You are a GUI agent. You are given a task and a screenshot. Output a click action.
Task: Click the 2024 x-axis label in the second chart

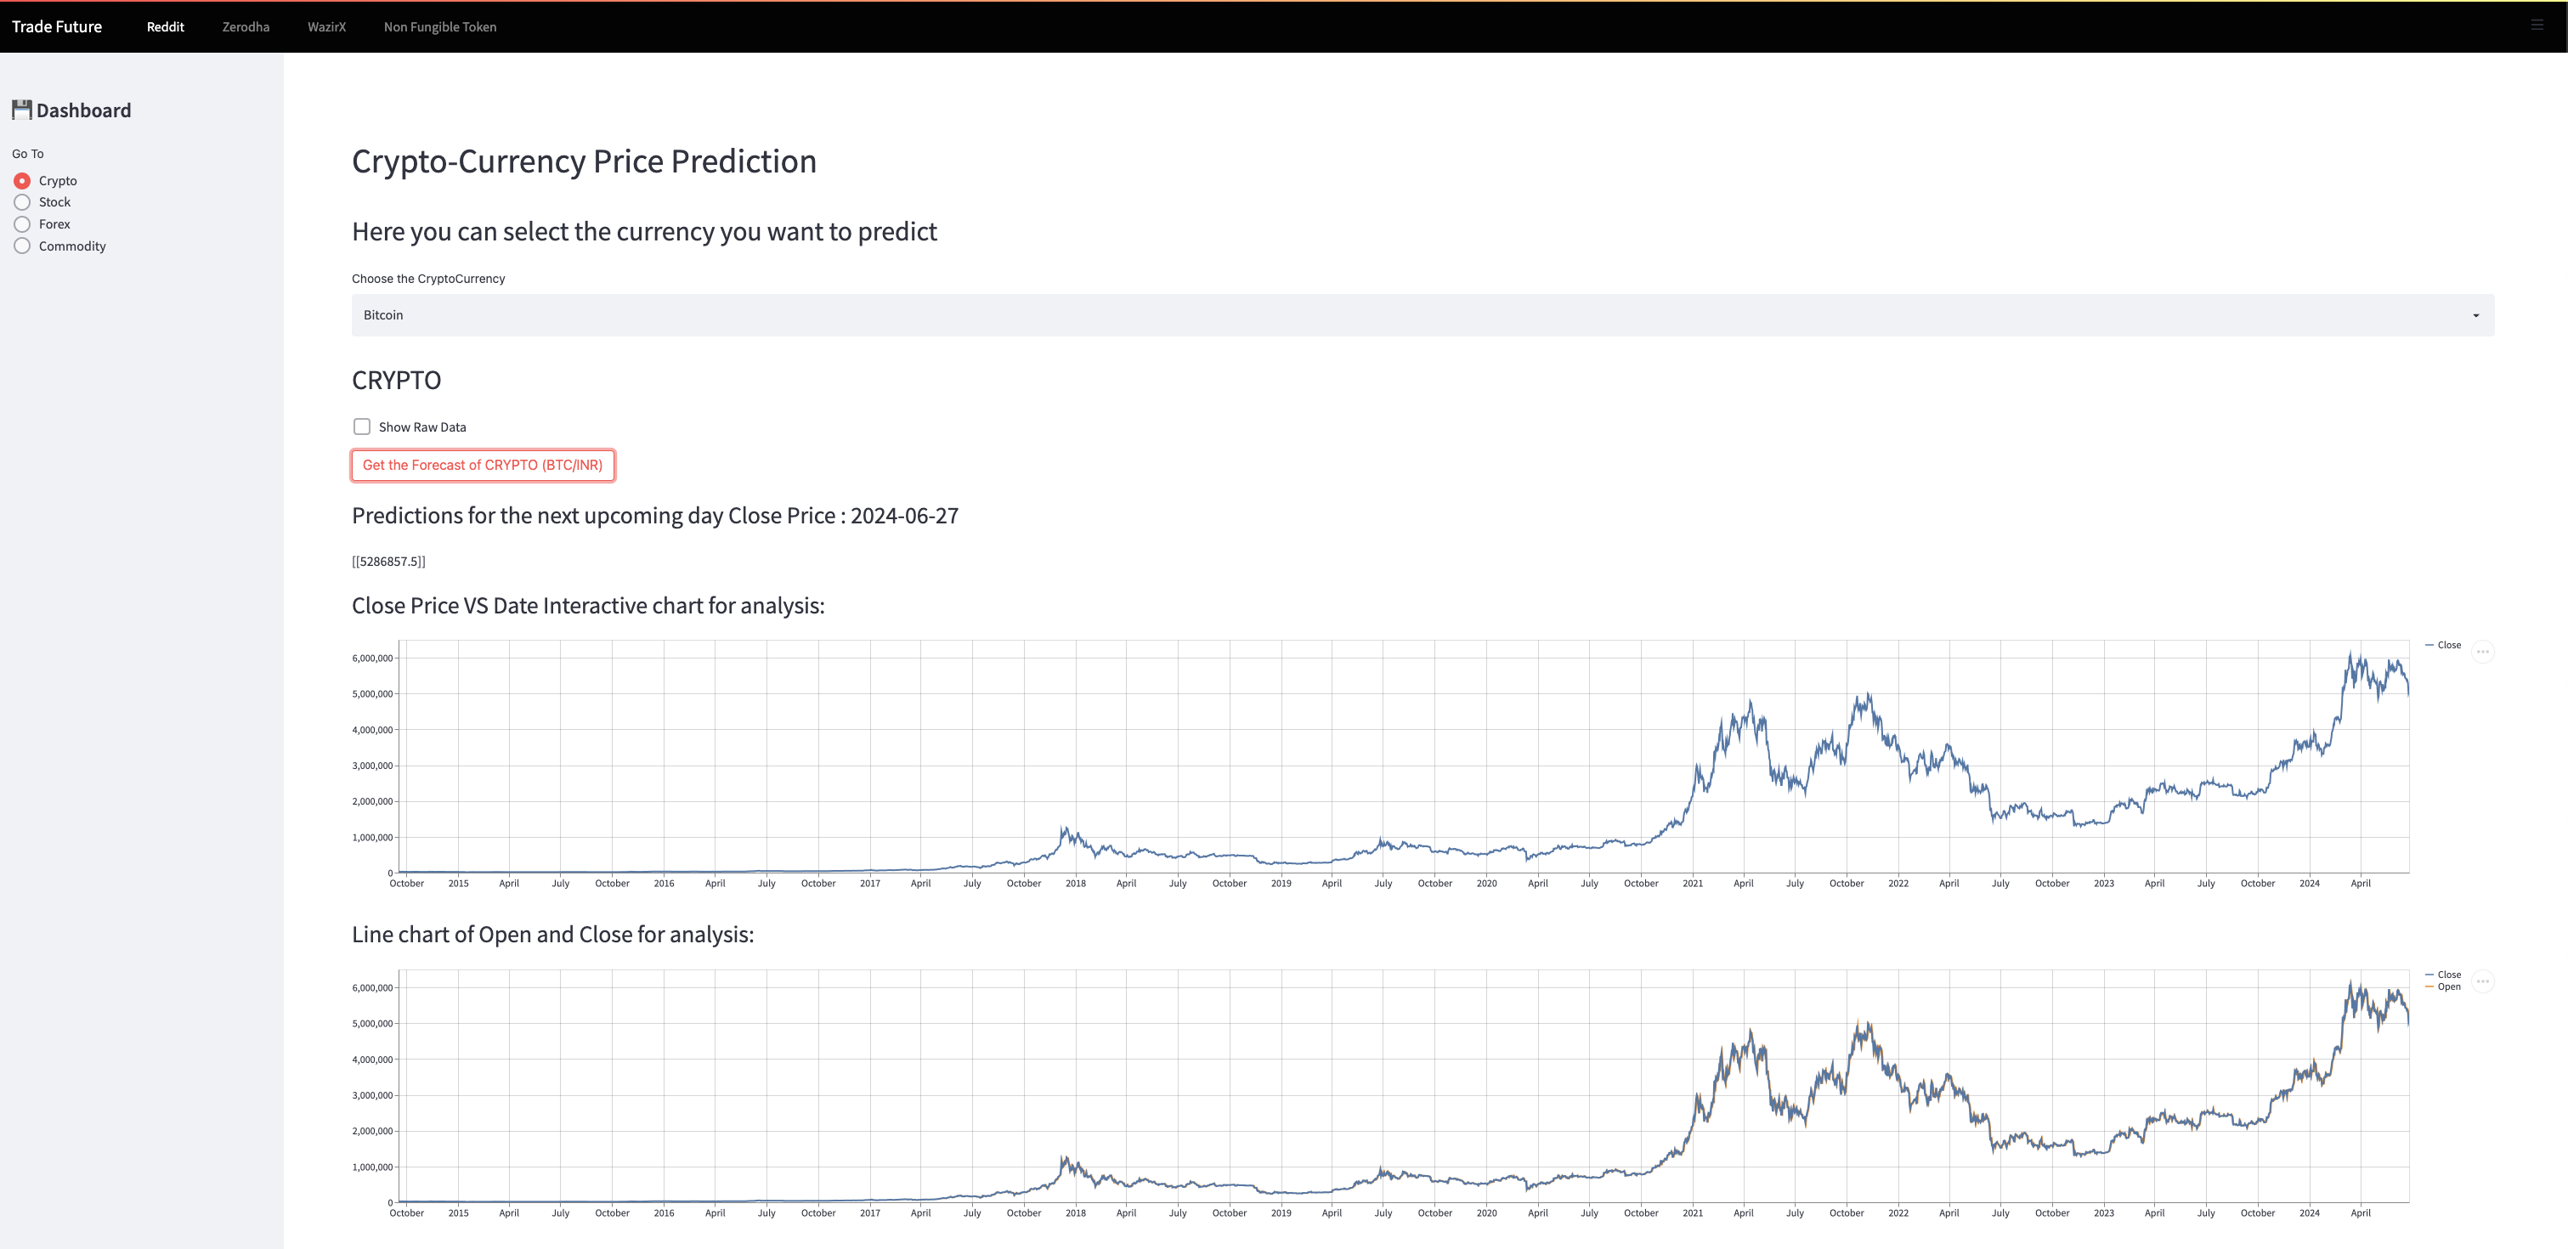(2310, 1213)
